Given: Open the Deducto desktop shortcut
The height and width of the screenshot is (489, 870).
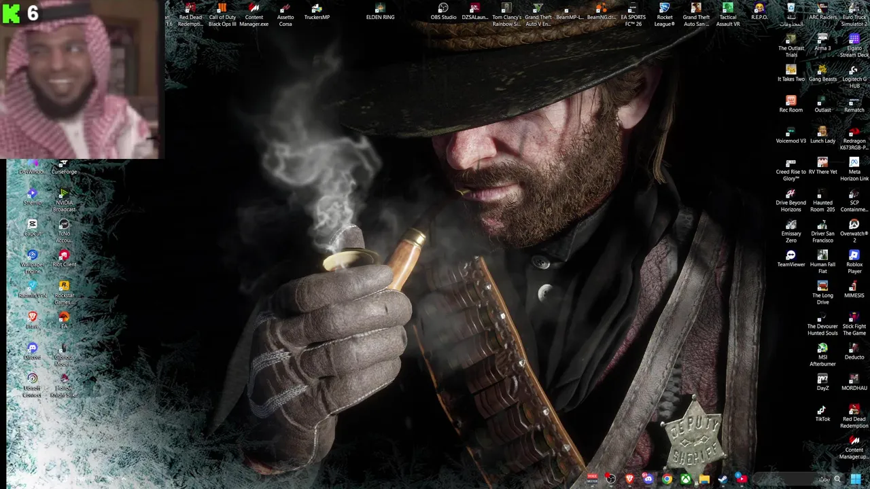Looking at the screenshot, I should (x=854, y=351).
